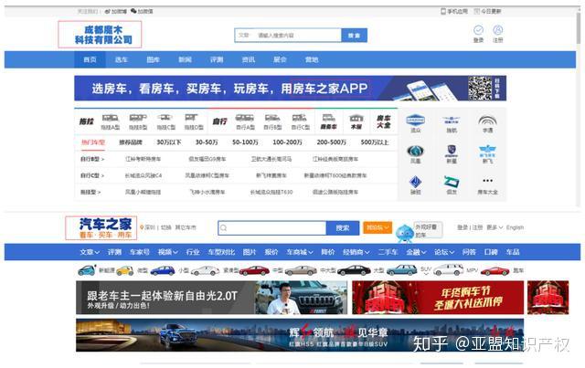
Task: Switch to the 100-200万 price tab
Action: click(287, 142)
